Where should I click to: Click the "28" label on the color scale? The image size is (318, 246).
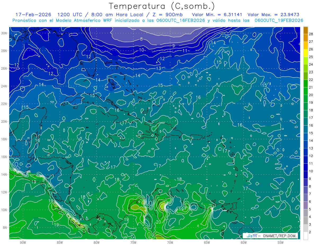click(x=311, y=34)
